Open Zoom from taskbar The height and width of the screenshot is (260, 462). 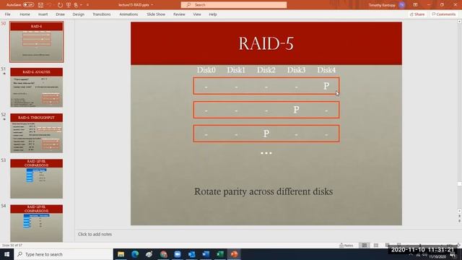point(178,254)
